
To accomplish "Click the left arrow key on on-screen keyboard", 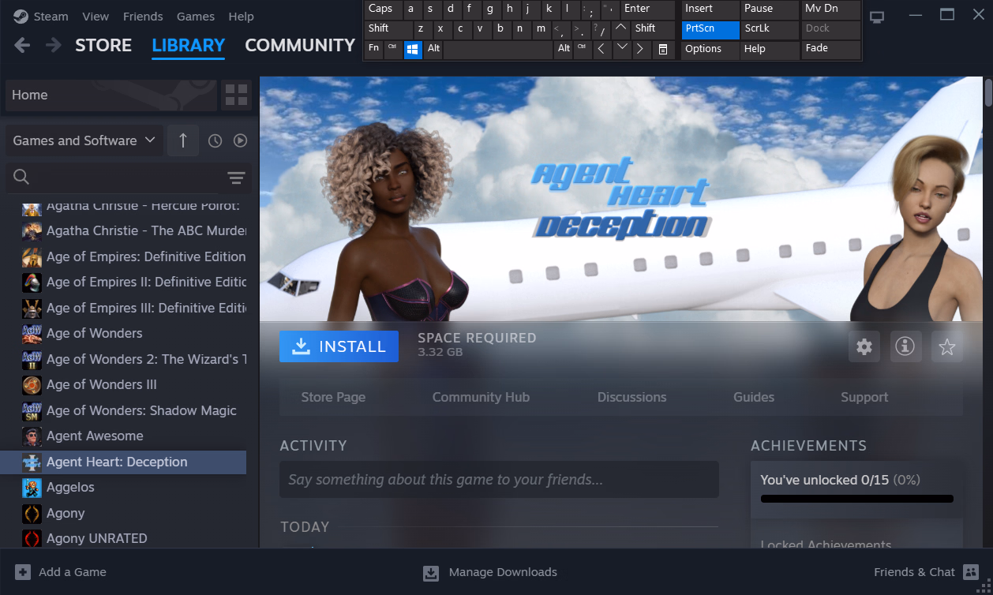I will point(601,49).
